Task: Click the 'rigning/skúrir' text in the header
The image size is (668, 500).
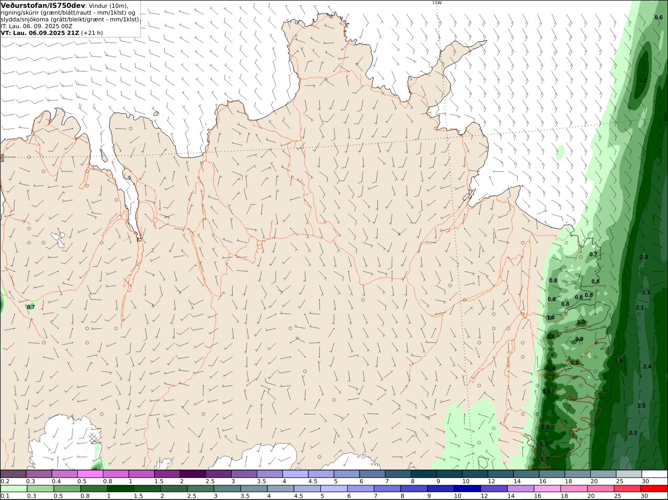Action: 19,13
